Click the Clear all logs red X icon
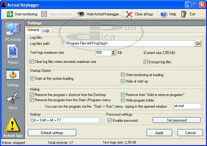This screenshot has height=146, width=207. click(129, 14)
